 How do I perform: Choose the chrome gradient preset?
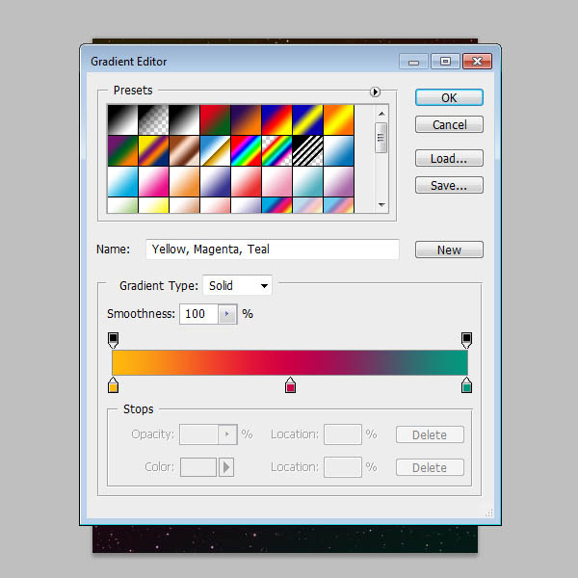[x=215, y=151]
